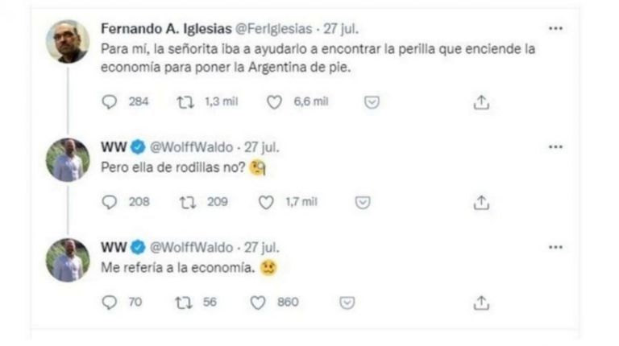Share the "Pero ella de rodillas" tweet

click(x=481, y=202)
